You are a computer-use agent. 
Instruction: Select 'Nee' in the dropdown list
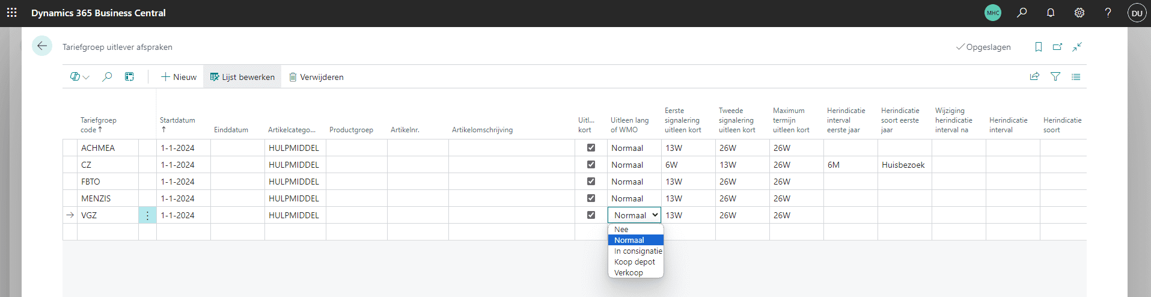point(621,230)
